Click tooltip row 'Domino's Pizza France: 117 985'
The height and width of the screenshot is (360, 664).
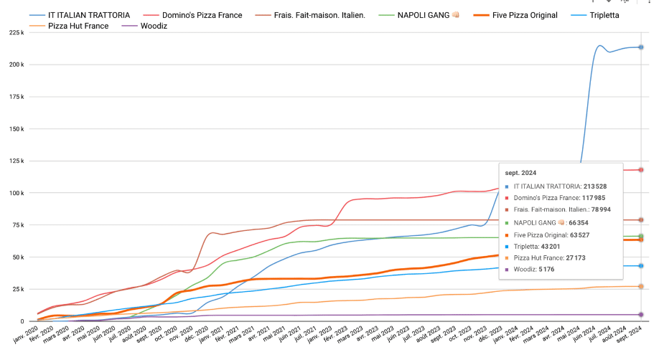coord(555,197)
